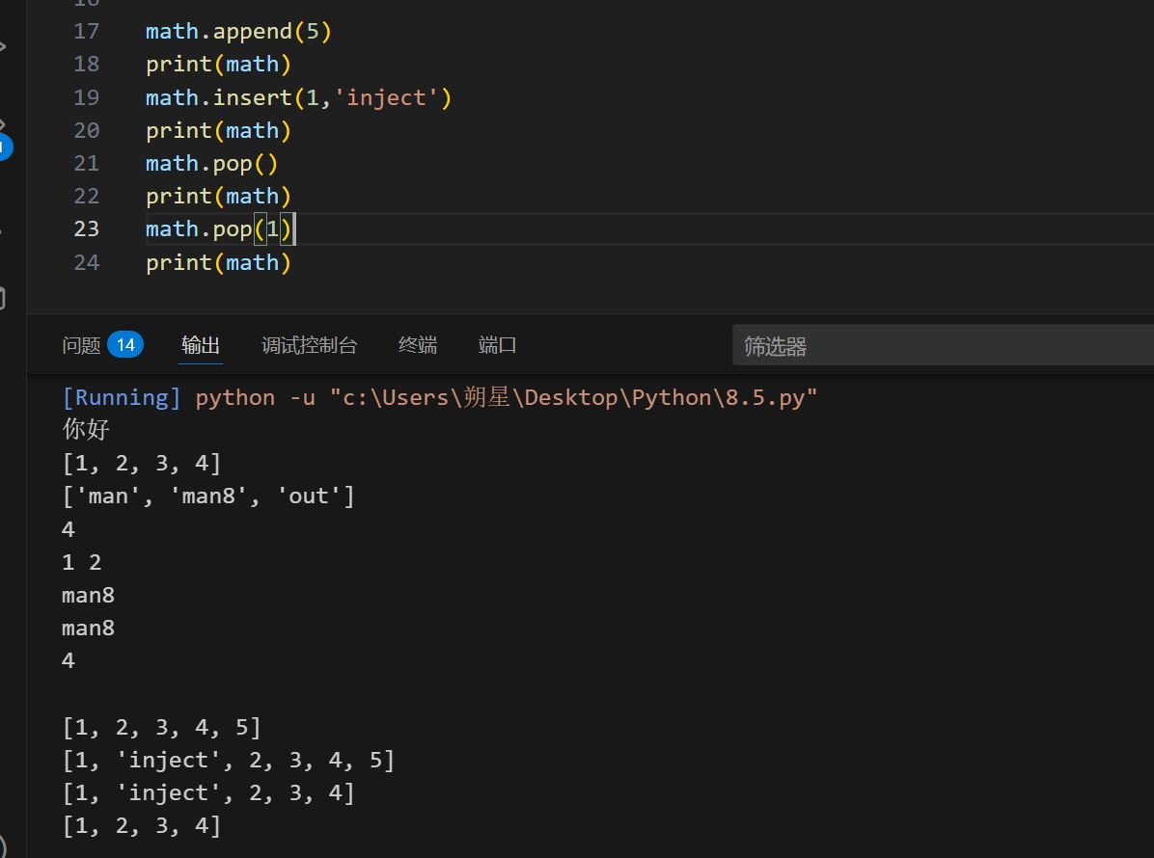Open the 端口 ports tab
The width and height of the screenshot is (1154, 858).
(x=498, y=345)
